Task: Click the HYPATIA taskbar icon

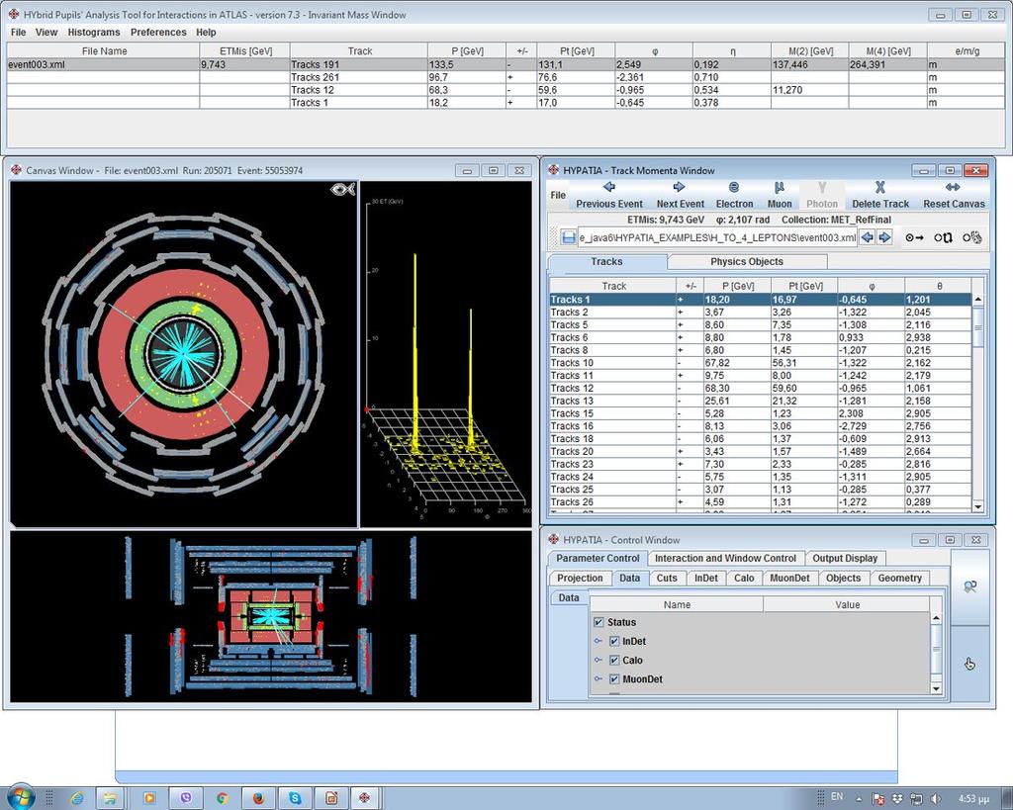Action: tap(364, 798)
